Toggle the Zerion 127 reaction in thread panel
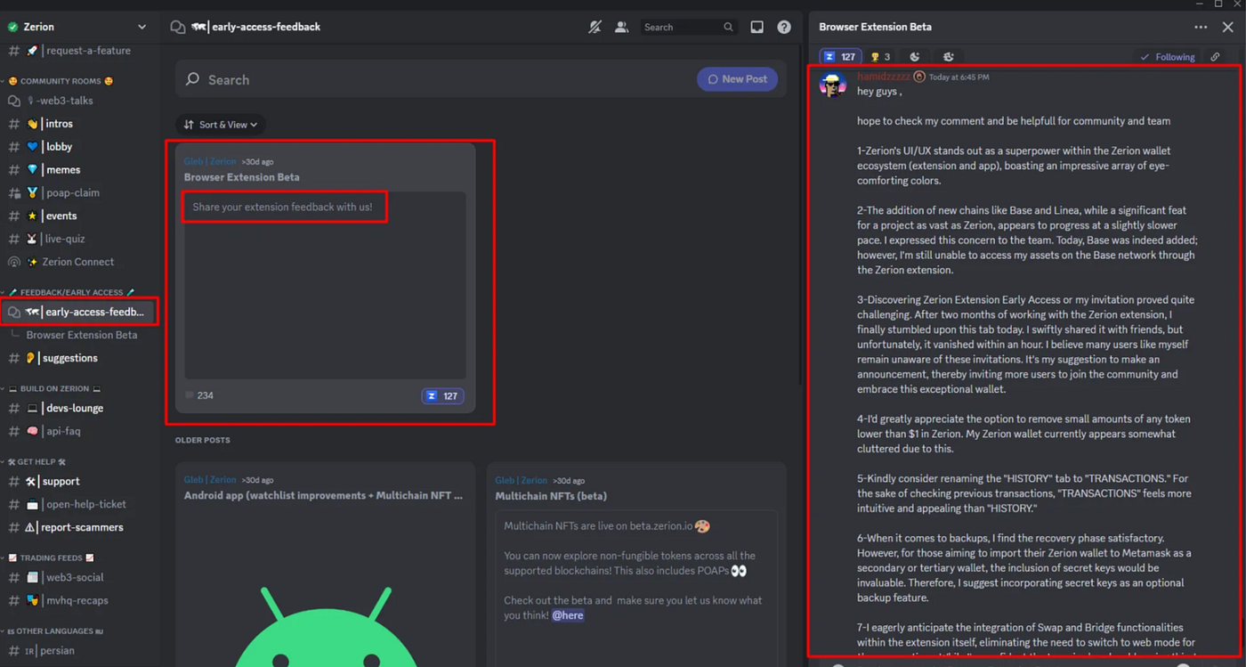This screenshot has height=667, width=1246. [840, 57]
